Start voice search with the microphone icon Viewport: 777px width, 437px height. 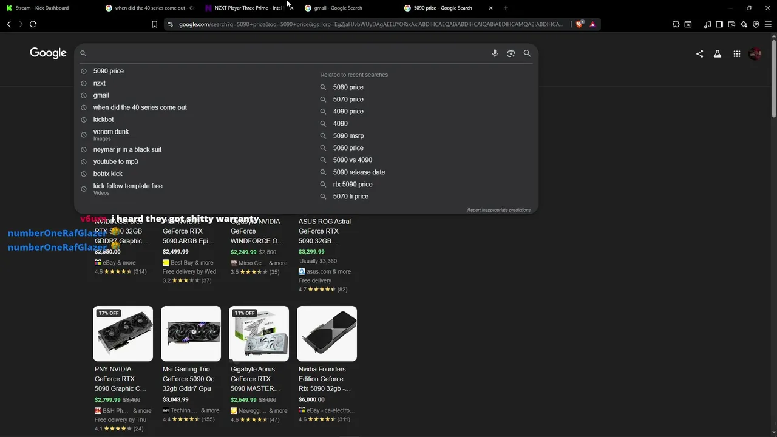(x=495, y=53)
